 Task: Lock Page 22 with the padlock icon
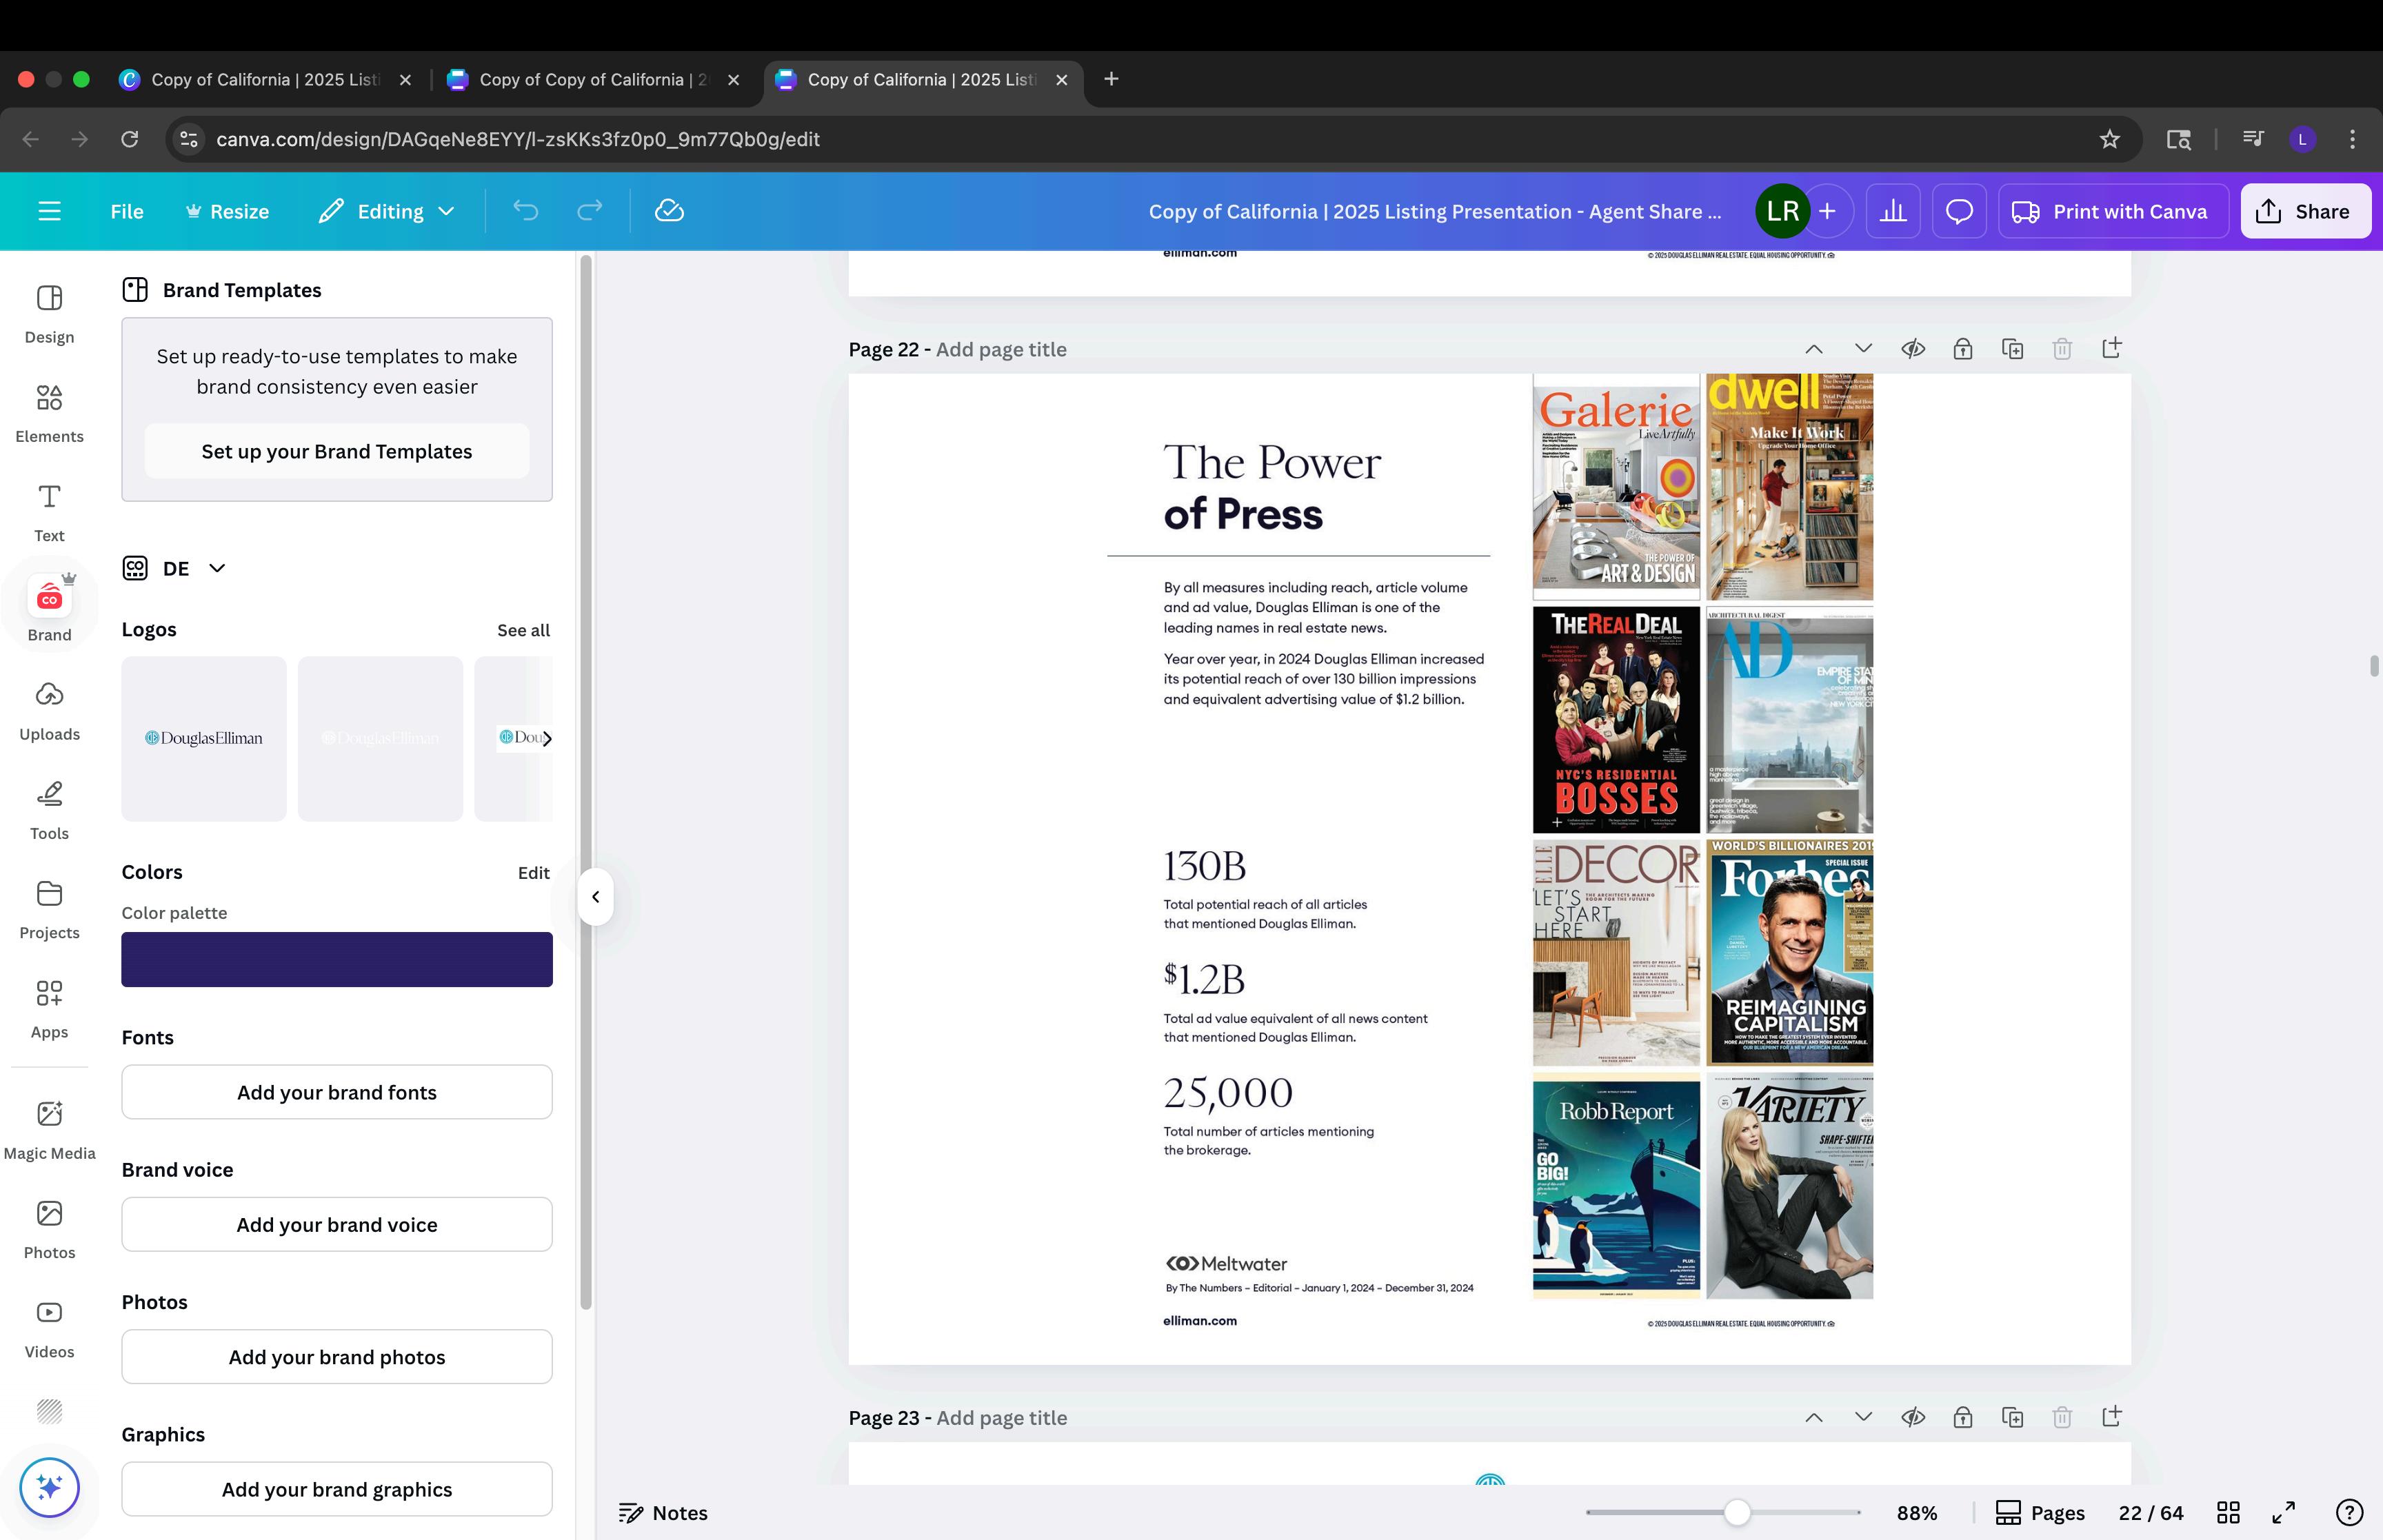point(1962,349)
